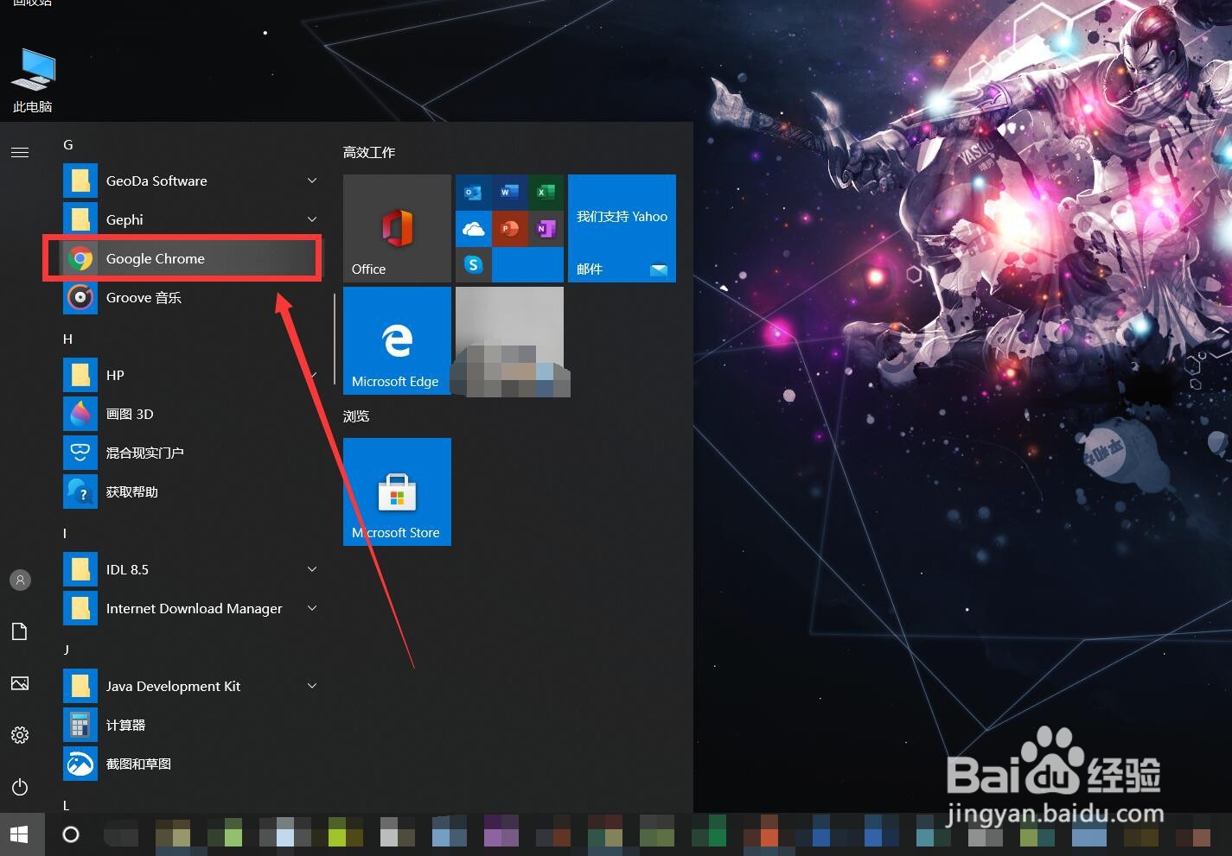Click the Windows Start button
This screenshot has height=856, width=1232.
click(20, 834)
